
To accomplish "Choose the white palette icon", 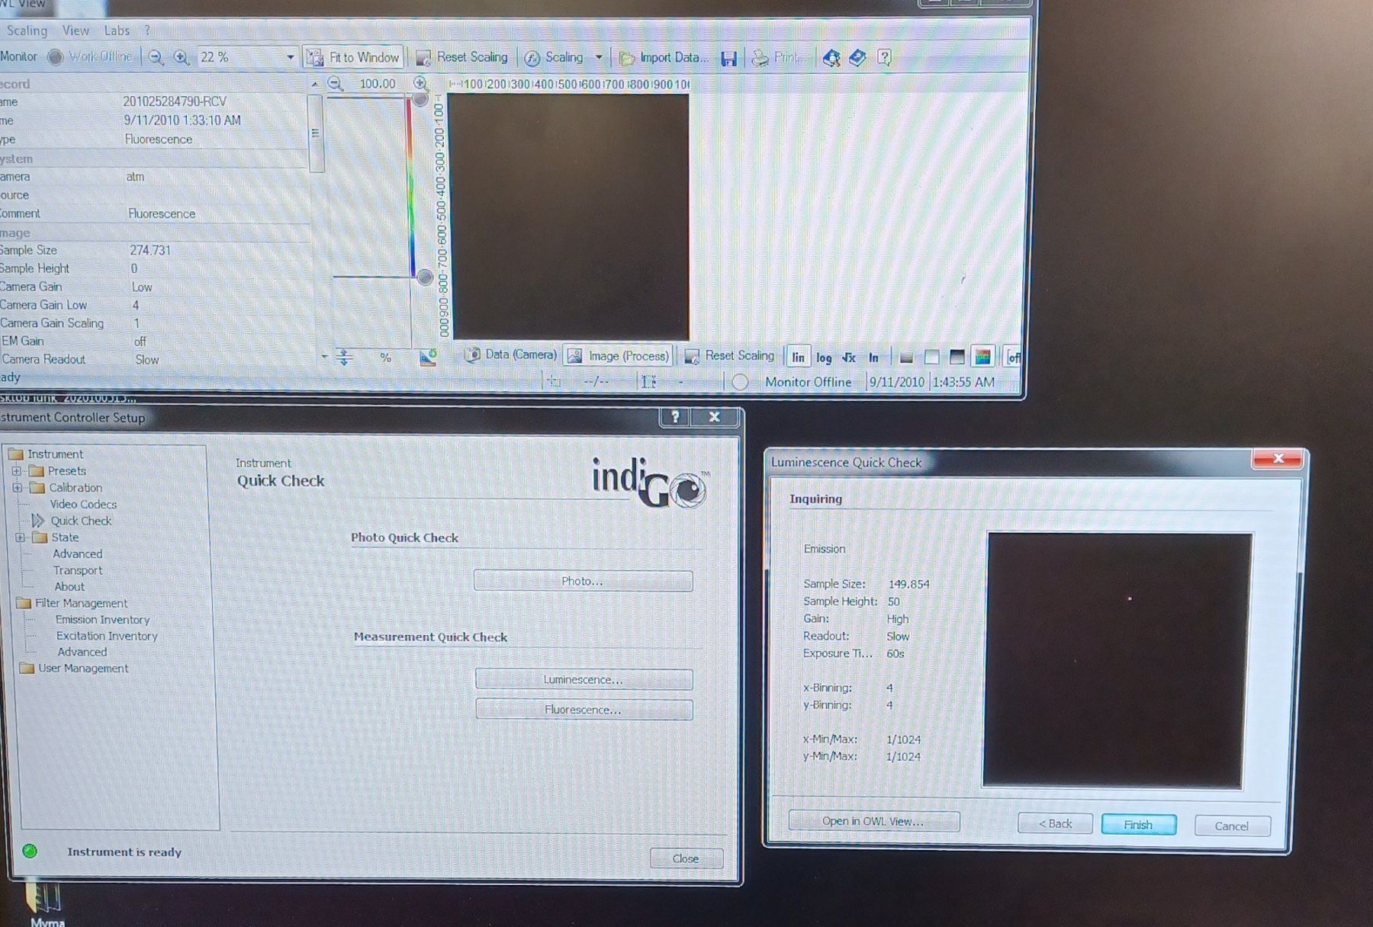I will click(931, 357).
